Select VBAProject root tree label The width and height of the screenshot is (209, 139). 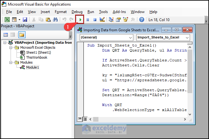click(x=43, y=43)
